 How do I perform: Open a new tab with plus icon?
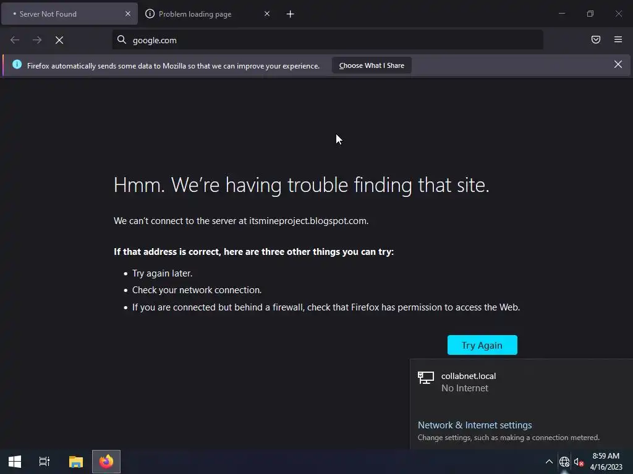[x=291, y=14]
